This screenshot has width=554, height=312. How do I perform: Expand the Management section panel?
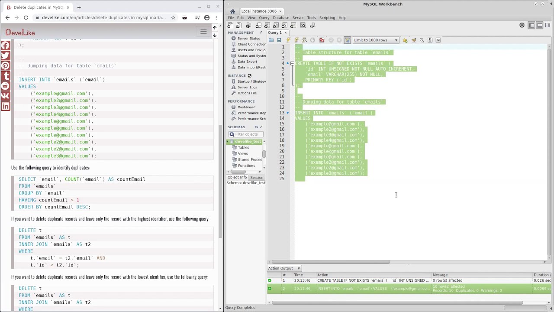261,32
